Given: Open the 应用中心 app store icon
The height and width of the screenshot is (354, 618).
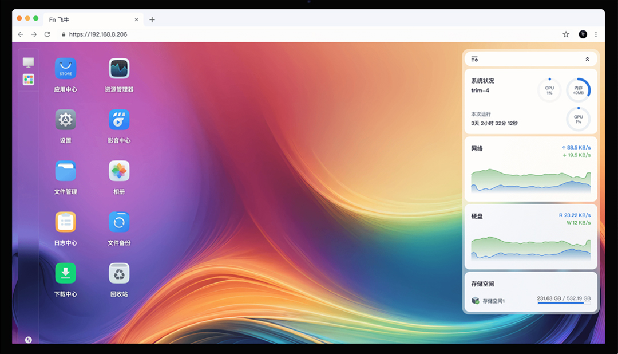Looking at the screenshot, I should (x=65, y=69).
